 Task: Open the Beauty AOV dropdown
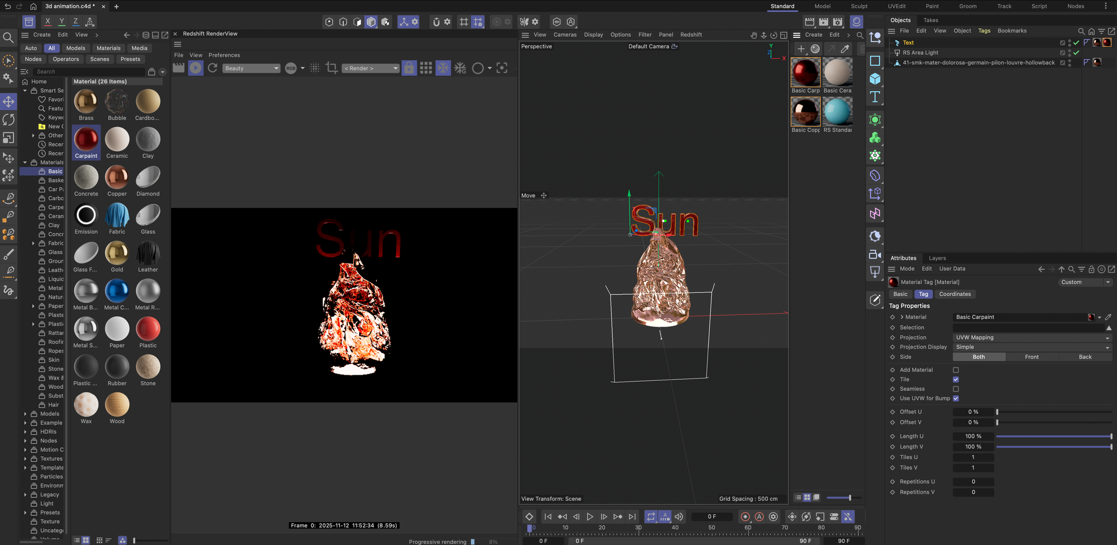click(251, 68)
